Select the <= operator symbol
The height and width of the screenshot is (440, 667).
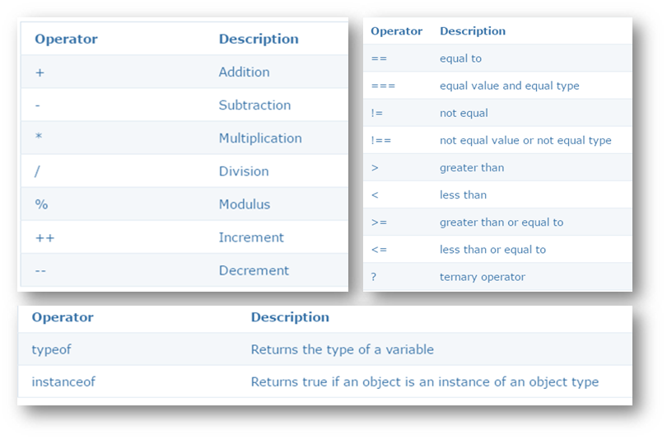click(378, 250)
